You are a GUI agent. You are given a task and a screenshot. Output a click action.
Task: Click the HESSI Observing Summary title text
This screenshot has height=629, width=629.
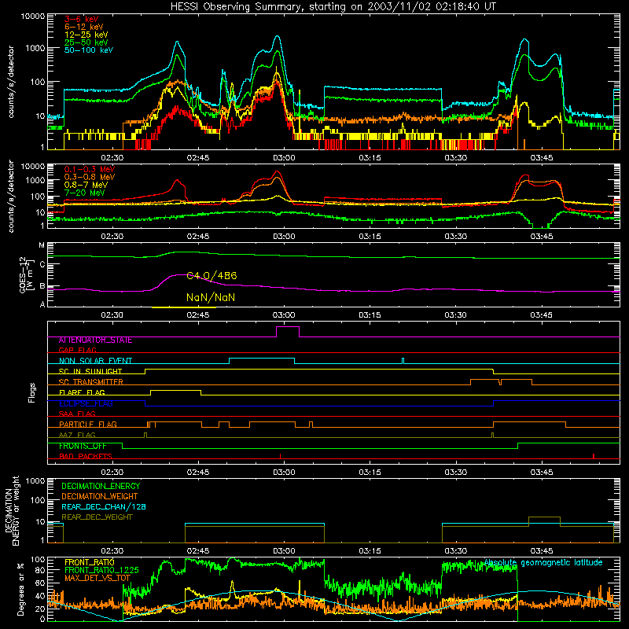click(333, 7)
